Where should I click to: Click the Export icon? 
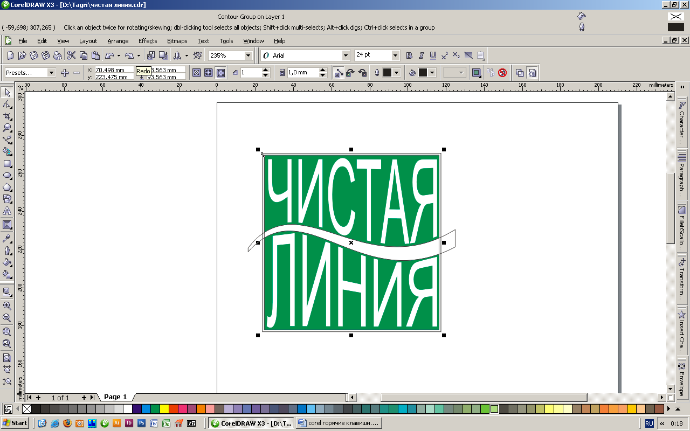[x=163, y=55]
